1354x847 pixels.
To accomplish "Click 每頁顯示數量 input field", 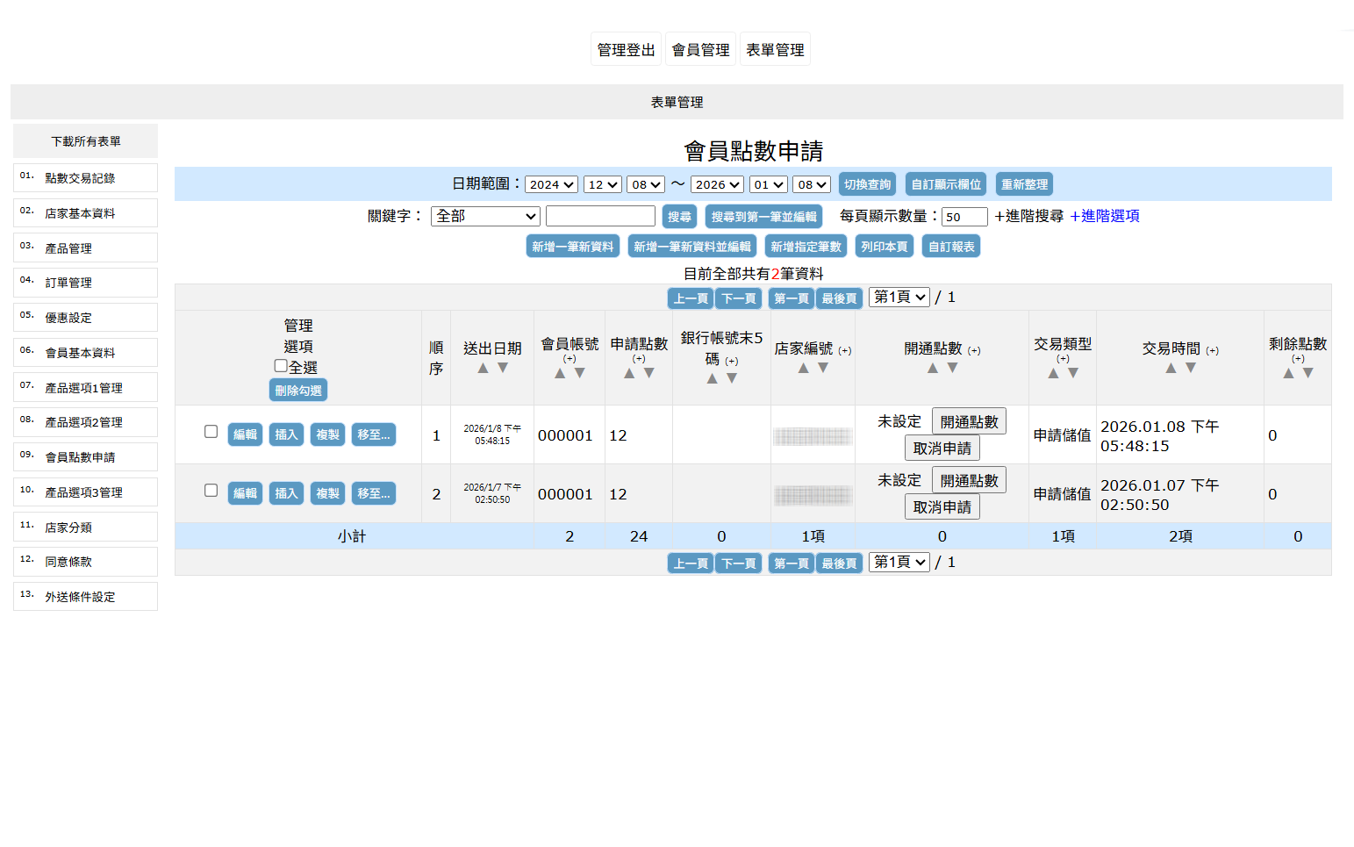I will pos(964,216).
